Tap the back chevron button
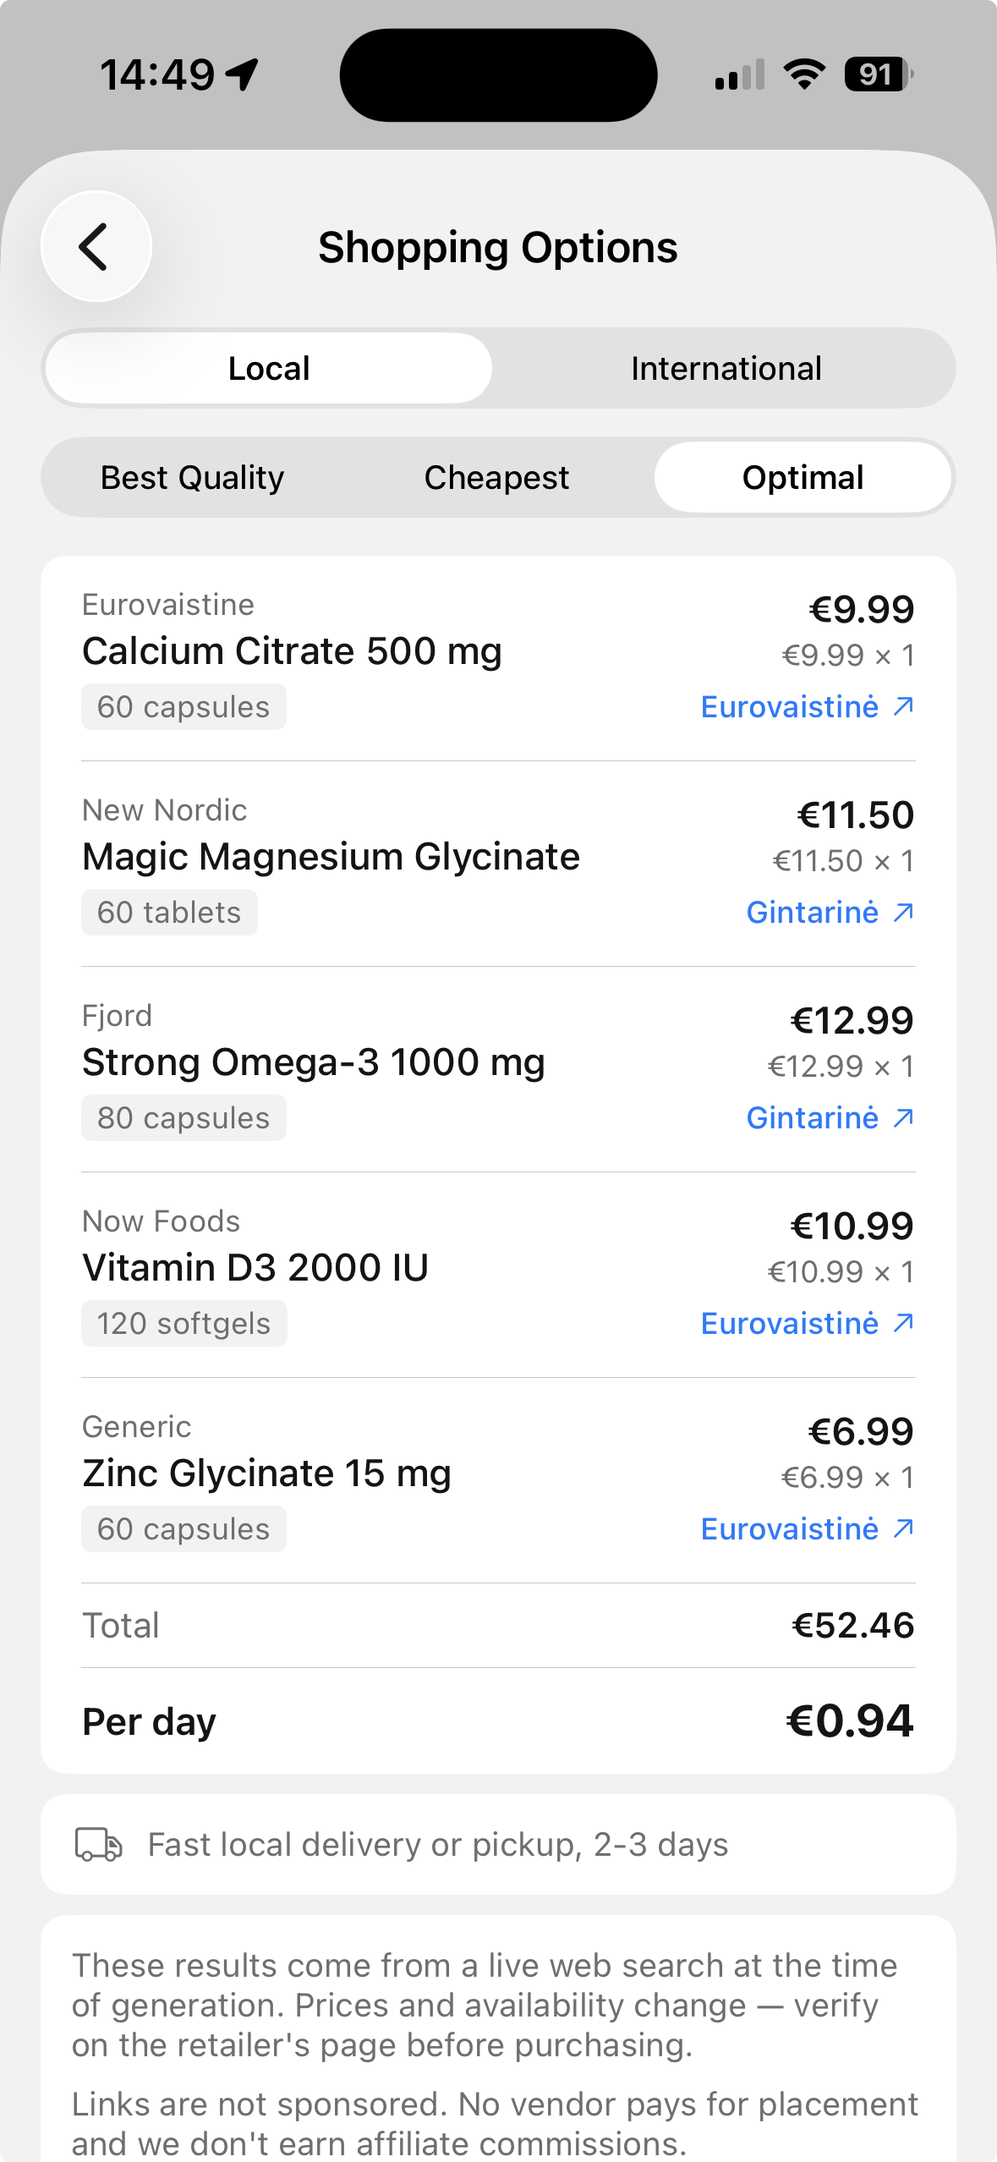The width and height of the screenshot is (997, 2162). (x=96, y=246)
